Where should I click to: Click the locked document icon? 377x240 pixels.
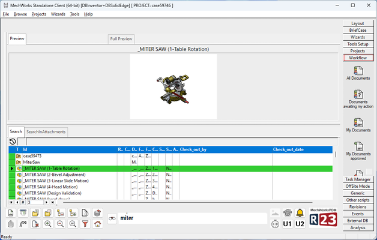85,213
